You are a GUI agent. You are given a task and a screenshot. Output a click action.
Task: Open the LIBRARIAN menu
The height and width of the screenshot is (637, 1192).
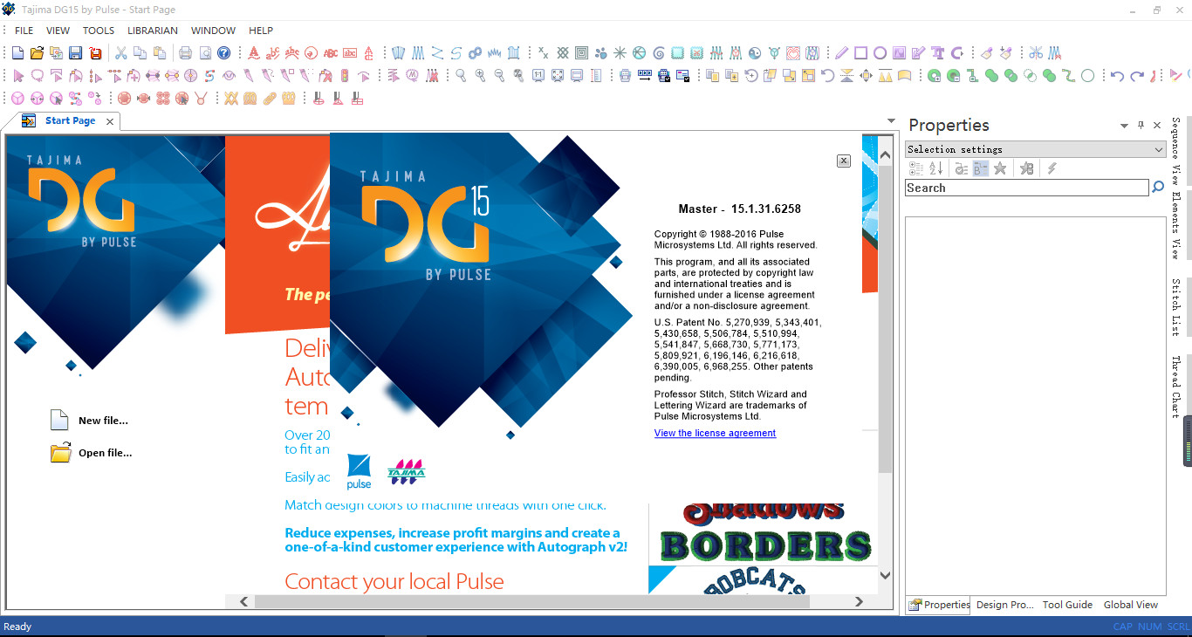click(x=153, y=31)
